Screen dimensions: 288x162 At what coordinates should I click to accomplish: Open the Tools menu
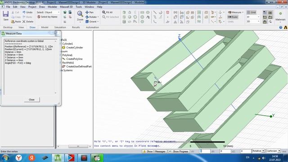pyautogui.click(x=79, y=7)
